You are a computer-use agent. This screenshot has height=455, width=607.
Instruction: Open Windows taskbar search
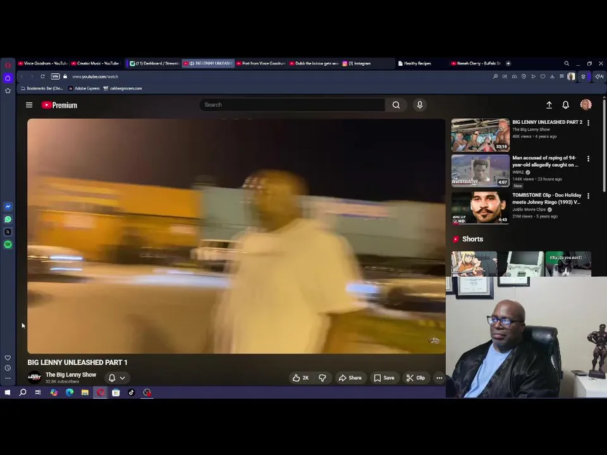coord(23,392)
